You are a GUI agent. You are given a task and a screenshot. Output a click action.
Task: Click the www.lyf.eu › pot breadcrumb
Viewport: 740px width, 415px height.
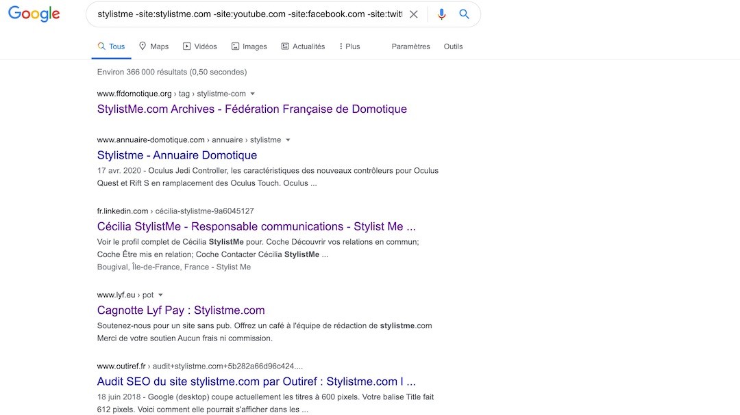[125, 295]
